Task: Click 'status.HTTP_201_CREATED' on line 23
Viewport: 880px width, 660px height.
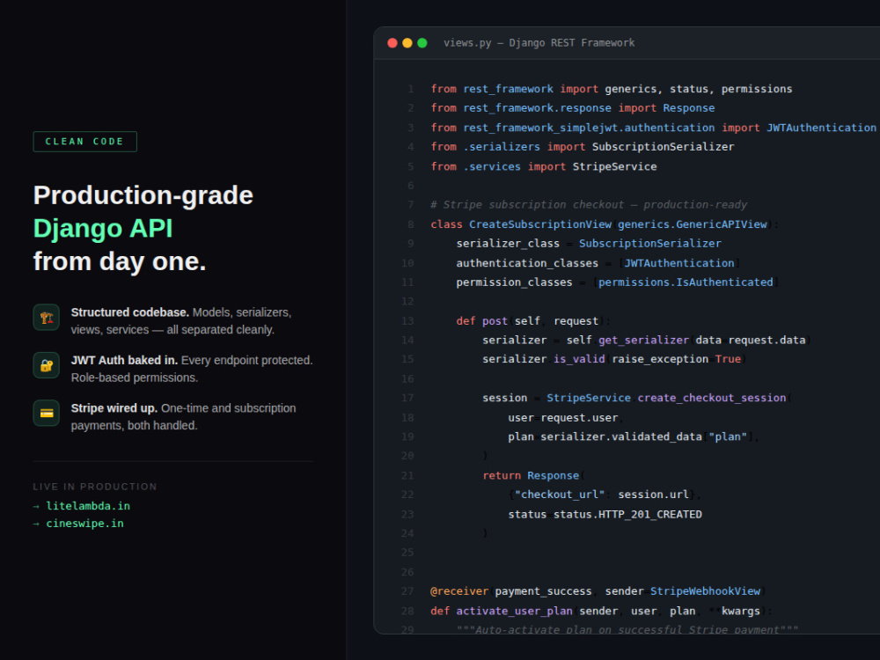Action: (x=628, y=515)
